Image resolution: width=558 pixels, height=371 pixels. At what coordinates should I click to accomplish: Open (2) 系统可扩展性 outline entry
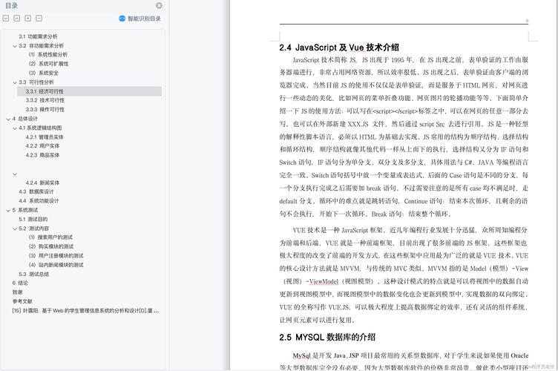(x=48, y=64)
